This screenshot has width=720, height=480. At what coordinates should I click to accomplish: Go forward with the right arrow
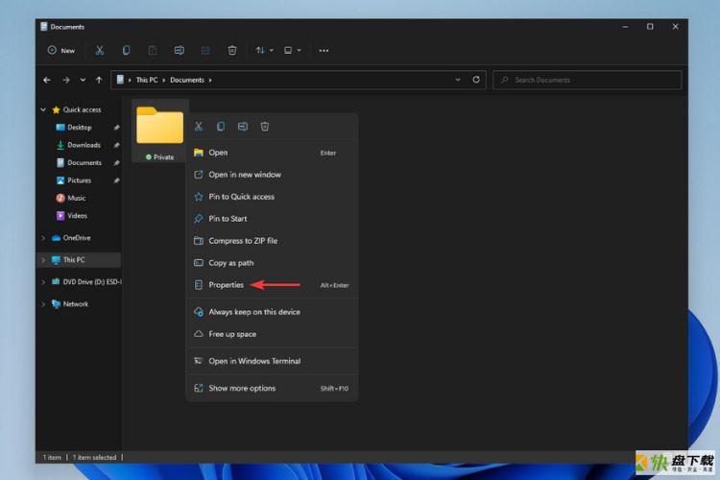coord(66,80)
